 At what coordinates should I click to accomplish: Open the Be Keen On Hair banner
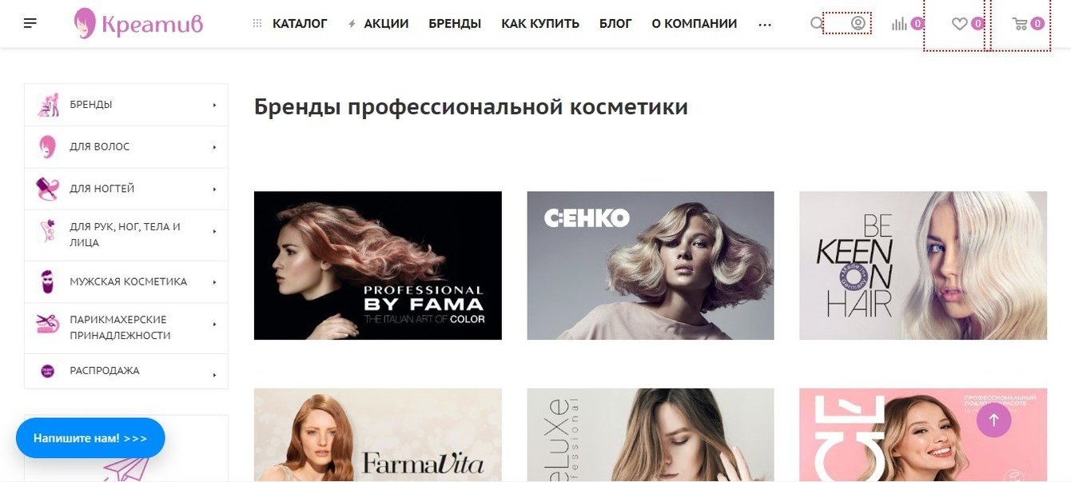click(923, 265)
